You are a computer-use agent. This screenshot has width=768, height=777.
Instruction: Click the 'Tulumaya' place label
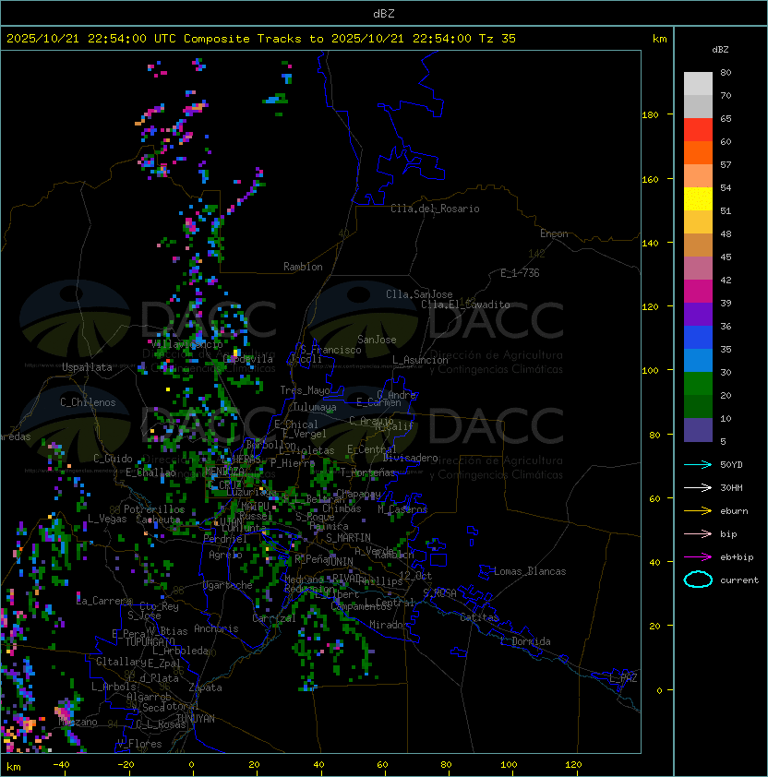[315, 407]
